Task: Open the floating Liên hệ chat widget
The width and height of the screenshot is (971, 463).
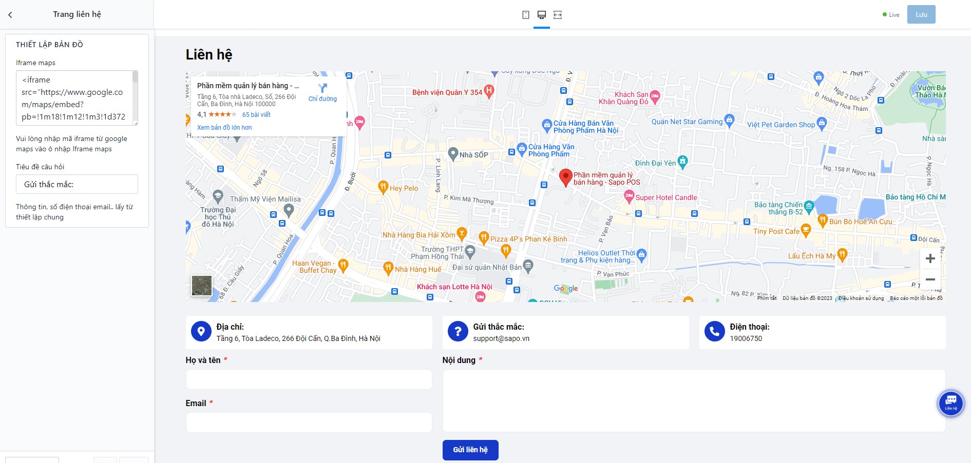Action: point(951,404)
